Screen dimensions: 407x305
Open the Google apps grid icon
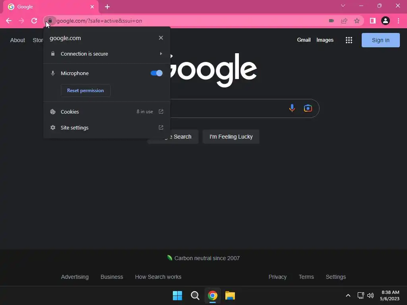coord(349,40)
